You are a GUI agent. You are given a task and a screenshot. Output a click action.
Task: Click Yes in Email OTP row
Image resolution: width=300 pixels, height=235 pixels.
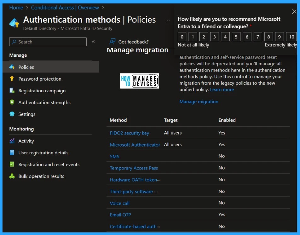[222, 215]
